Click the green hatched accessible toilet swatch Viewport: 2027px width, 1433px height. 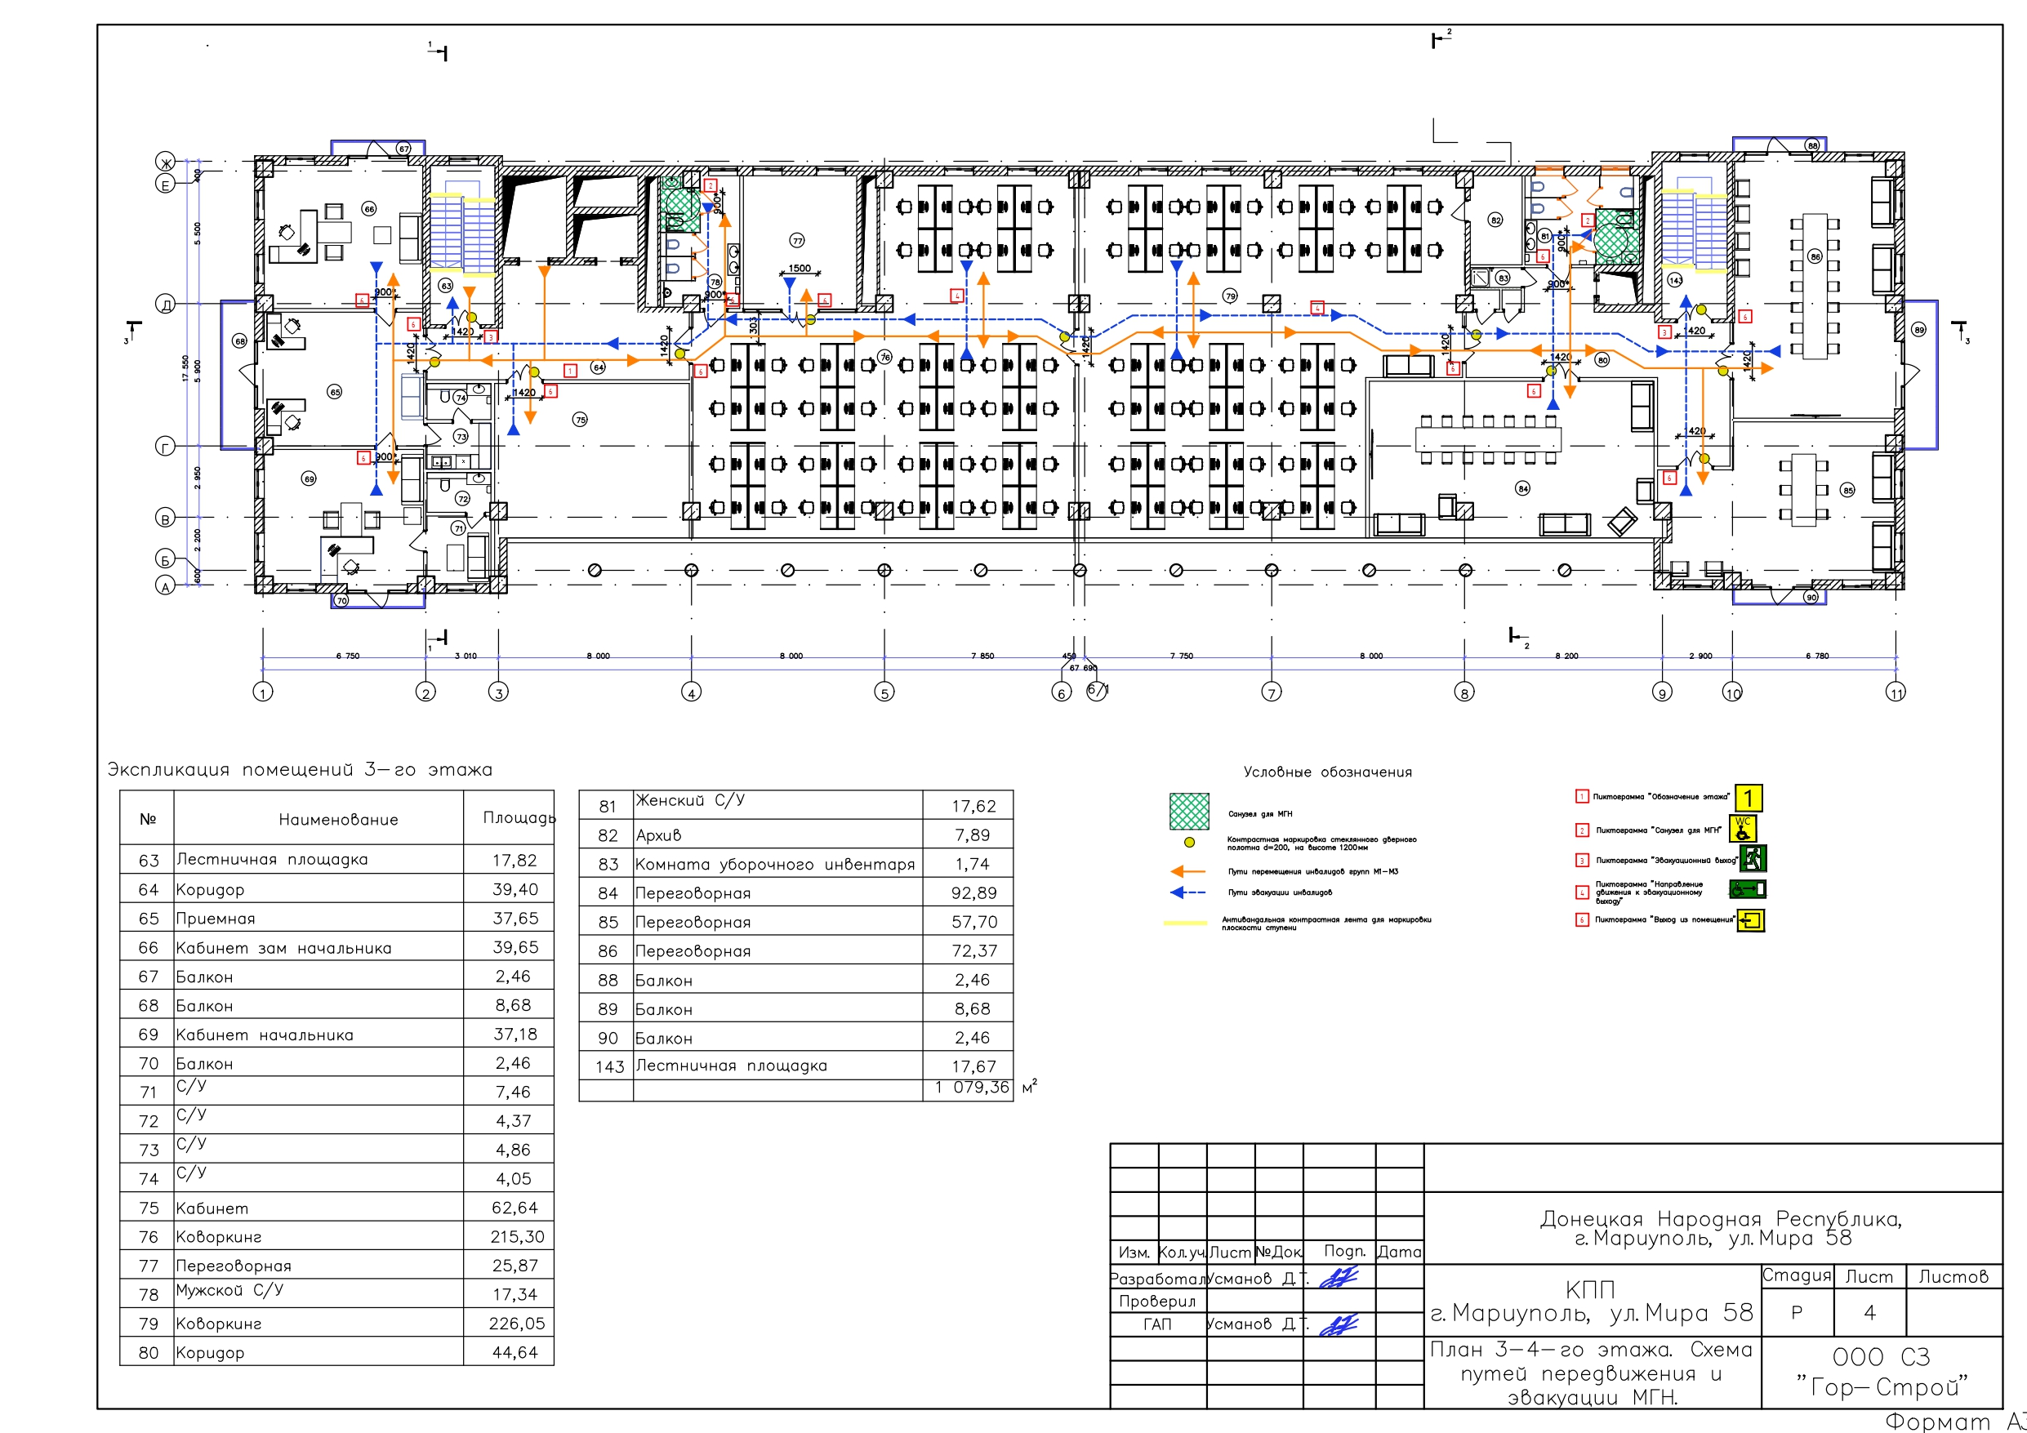[1189, 811]
